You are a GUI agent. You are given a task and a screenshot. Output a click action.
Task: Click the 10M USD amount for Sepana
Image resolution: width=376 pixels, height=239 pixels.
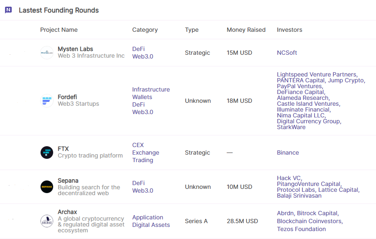pyautogui.click(x=239, y=187)
